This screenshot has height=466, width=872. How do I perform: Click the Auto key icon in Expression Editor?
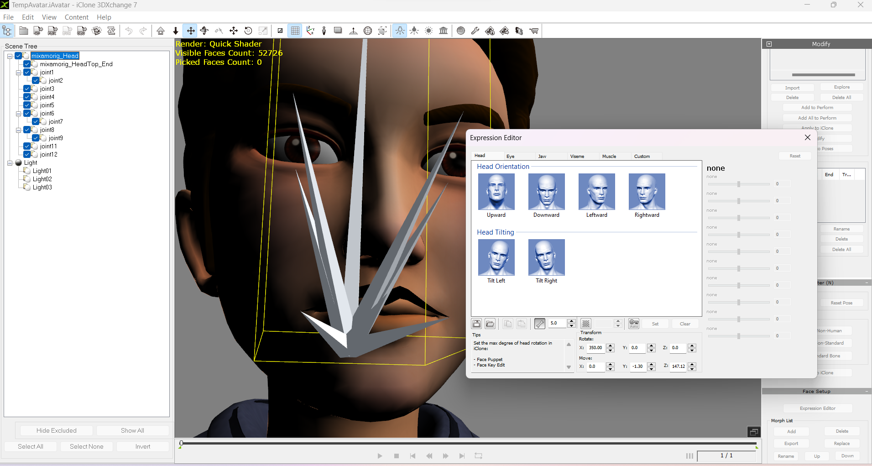[x=634, y=324]
